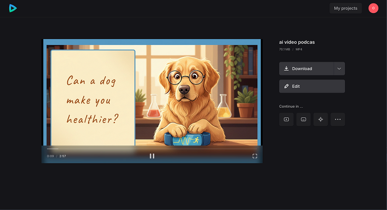Click the video progress bar
Image resolution: width=387 pixels, height=210 pixels.
(x=152, y=149)
